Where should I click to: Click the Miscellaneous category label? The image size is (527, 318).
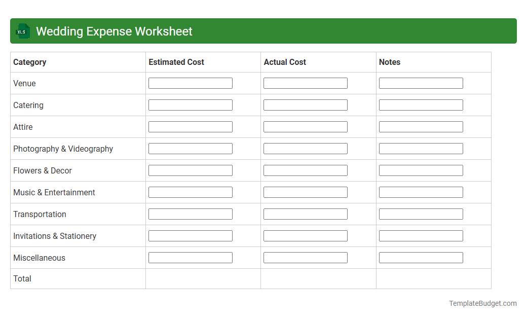pyautogui.click(x=39, y=258)
